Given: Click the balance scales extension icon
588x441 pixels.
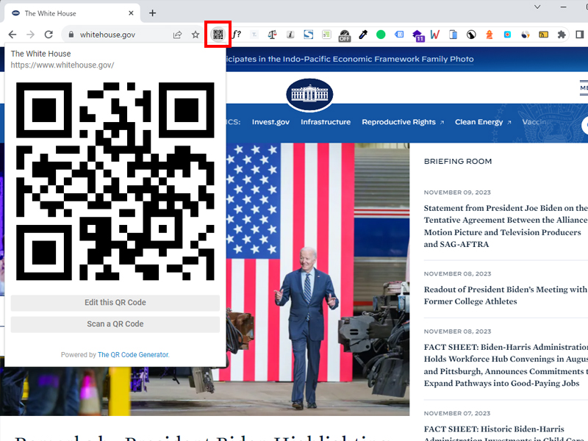Looking at the screenshot, I should (272, 35).
